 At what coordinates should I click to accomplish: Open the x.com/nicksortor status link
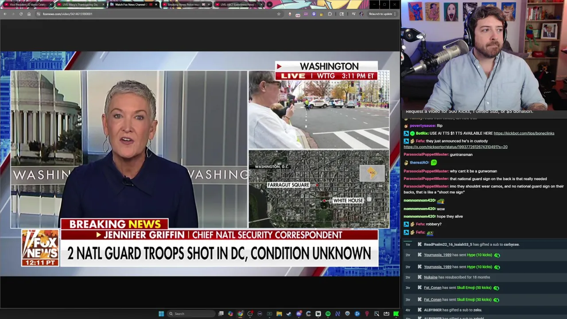coord(455,147)
